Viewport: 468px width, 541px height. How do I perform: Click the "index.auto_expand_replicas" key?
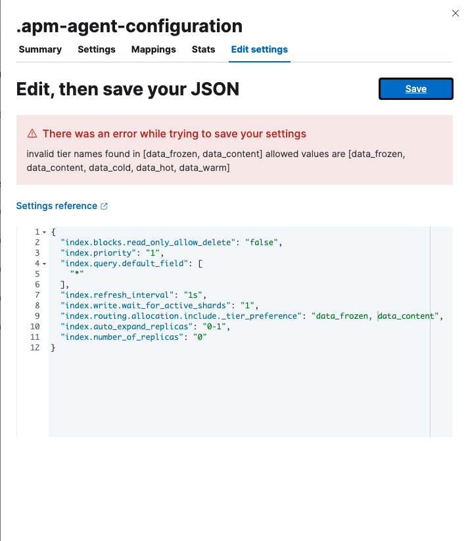(127, 327)
